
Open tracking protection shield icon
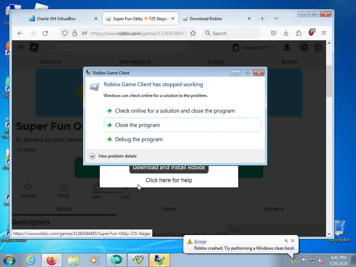[x=65, y=33]
